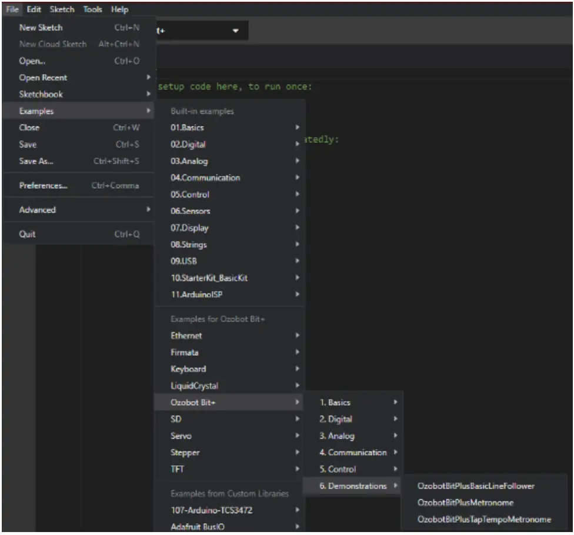This screenshot has height=535, width=574.
Task: Open the Sketch menu
Action: (62, 9)
